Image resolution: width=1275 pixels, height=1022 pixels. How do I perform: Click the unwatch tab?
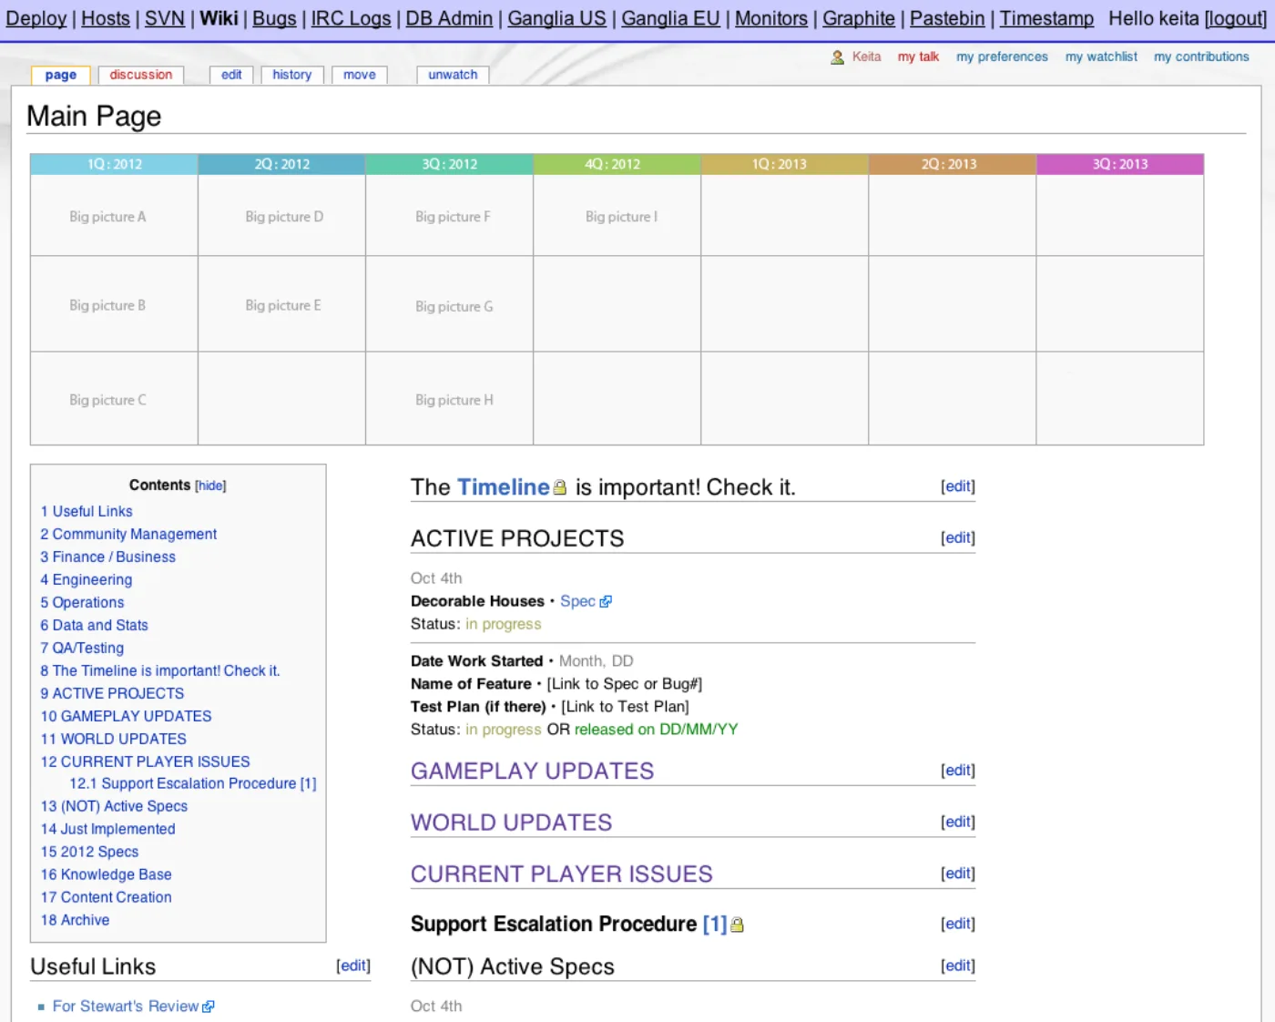[x=453, y=76]
